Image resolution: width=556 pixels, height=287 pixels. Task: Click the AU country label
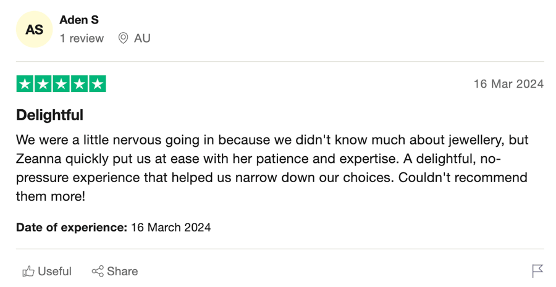coord(142,38)
